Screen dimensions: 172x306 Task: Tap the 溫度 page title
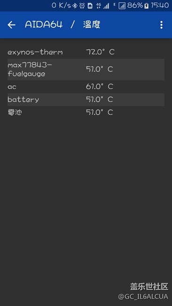tap(92, 25)
